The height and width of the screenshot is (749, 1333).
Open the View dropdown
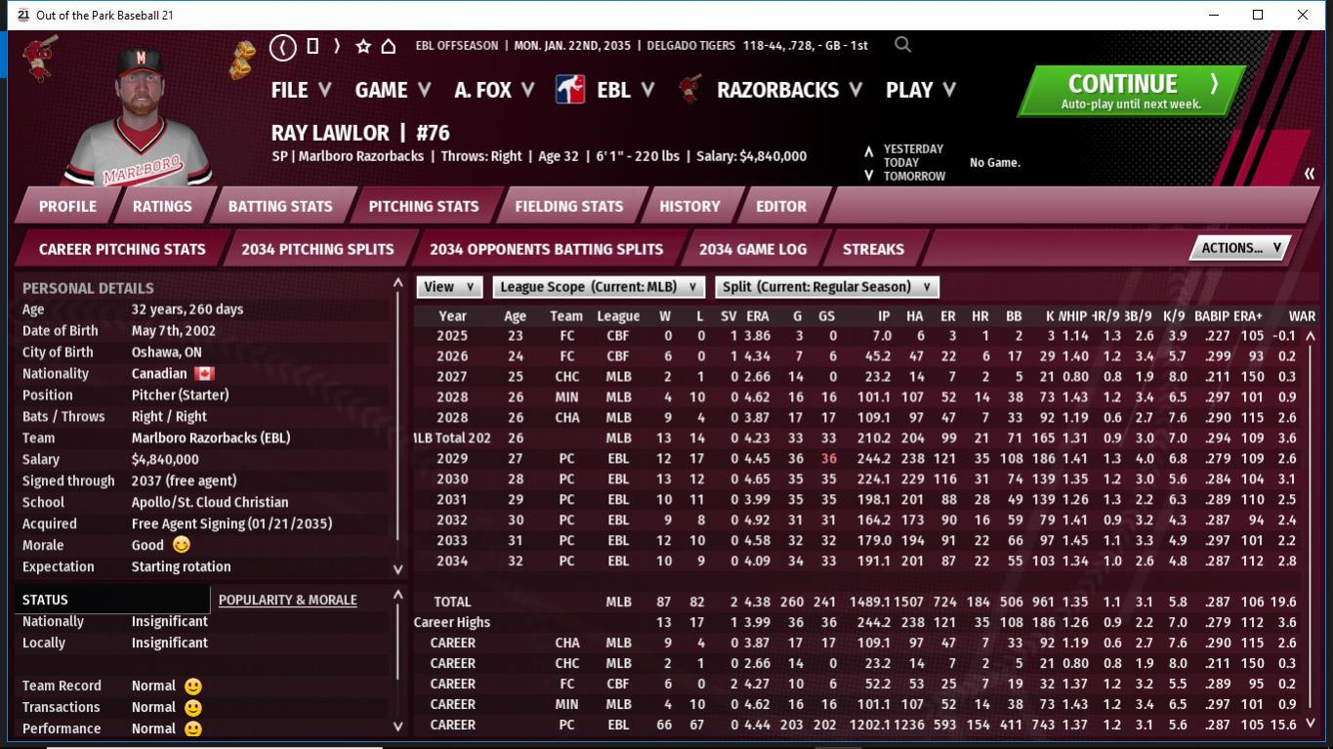coord(449,287)
